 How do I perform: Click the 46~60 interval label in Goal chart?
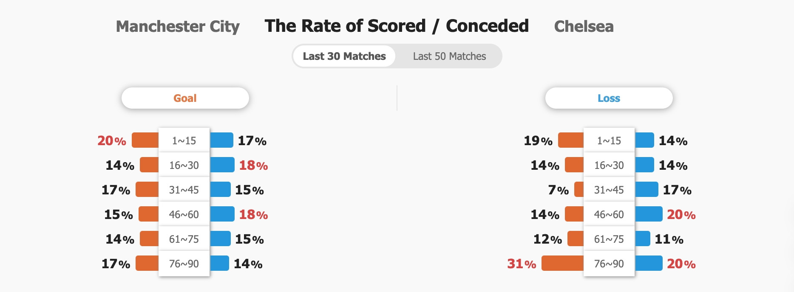pos(184,214)
